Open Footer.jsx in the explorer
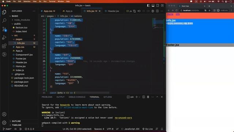 click(x=21, y=59)
